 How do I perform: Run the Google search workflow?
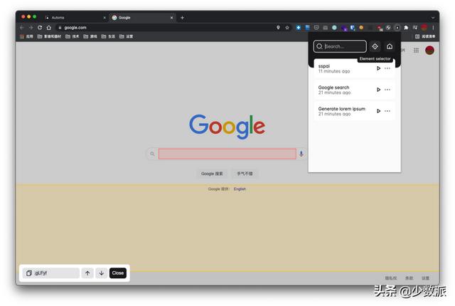click(378, 90)
